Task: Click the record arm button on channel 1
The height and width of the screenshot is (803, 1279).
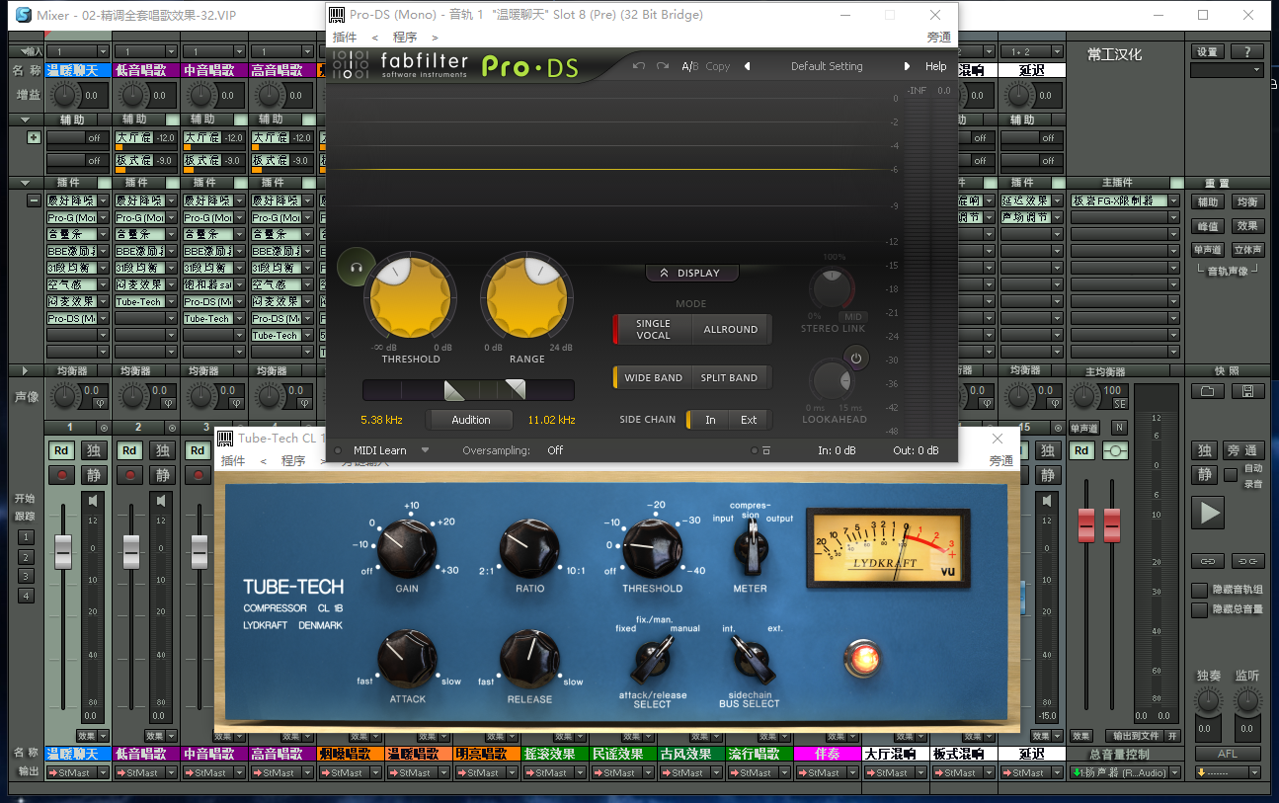Action: [x=62, y=474]
